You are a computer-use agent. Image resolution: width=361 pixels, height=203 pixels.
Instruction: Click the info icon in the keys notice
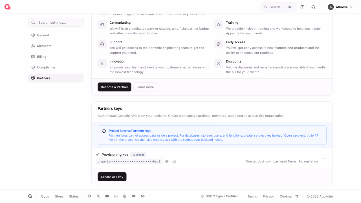point(104,131)
